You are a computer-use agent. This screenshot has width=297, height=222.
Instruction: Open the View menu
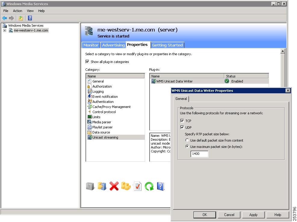coord(30,11)
